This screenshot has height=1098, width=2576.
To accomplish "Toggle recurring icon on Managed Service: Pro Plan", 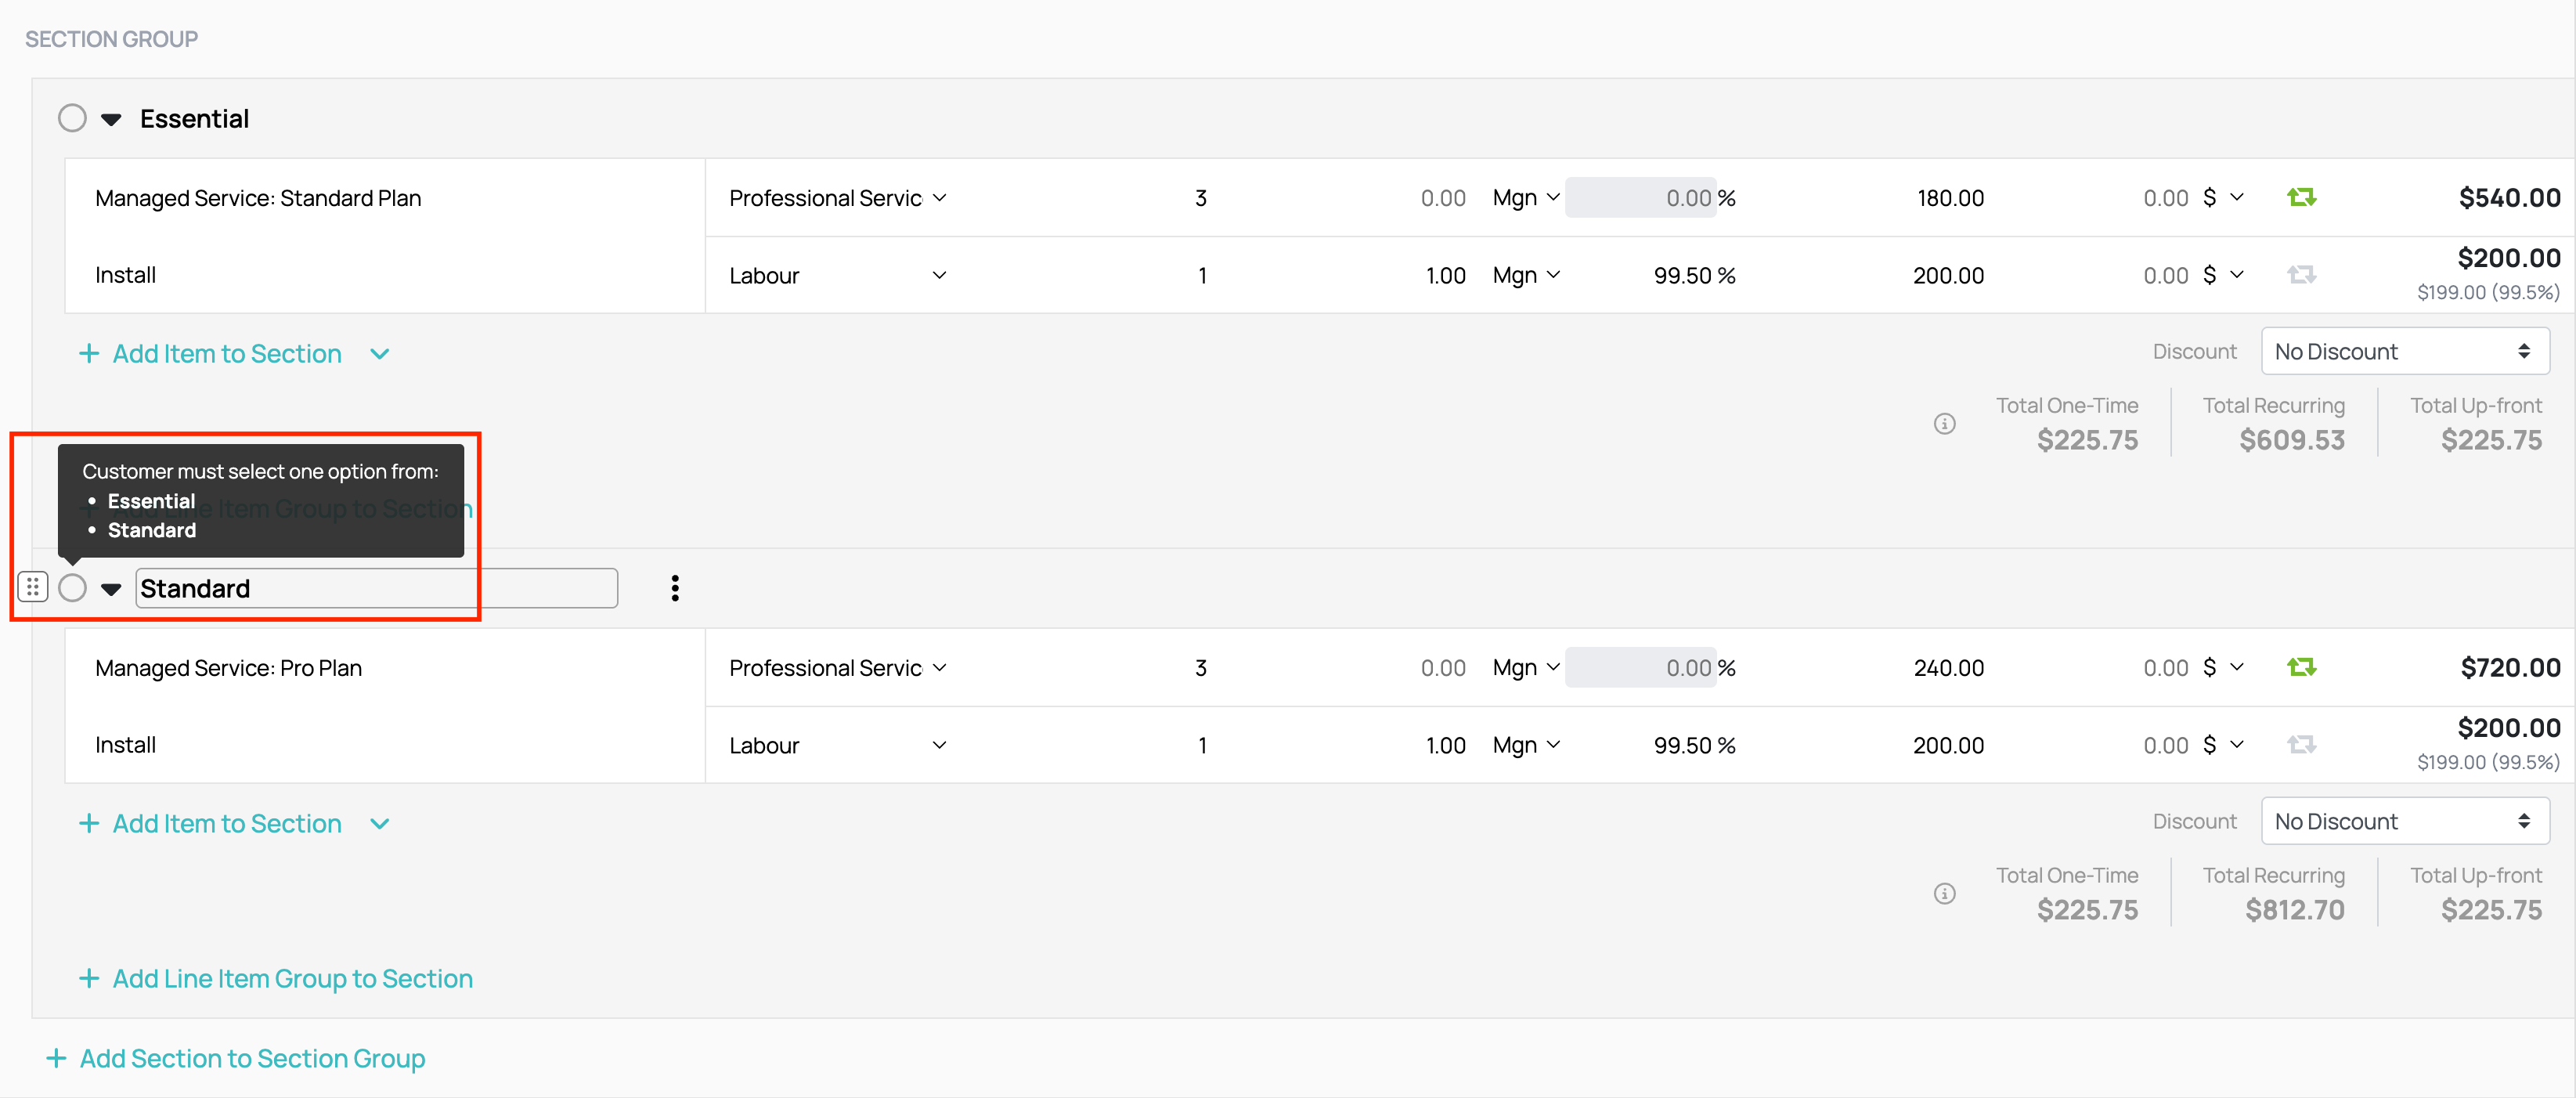I will coord(2301,667).
